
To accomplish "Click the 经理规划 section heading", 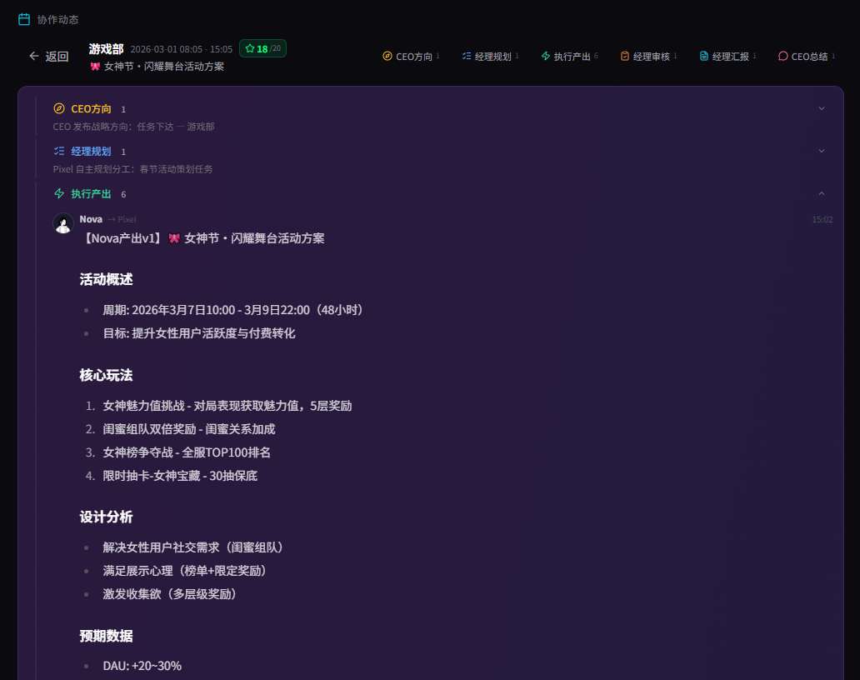I will click(x=91, y=152).
